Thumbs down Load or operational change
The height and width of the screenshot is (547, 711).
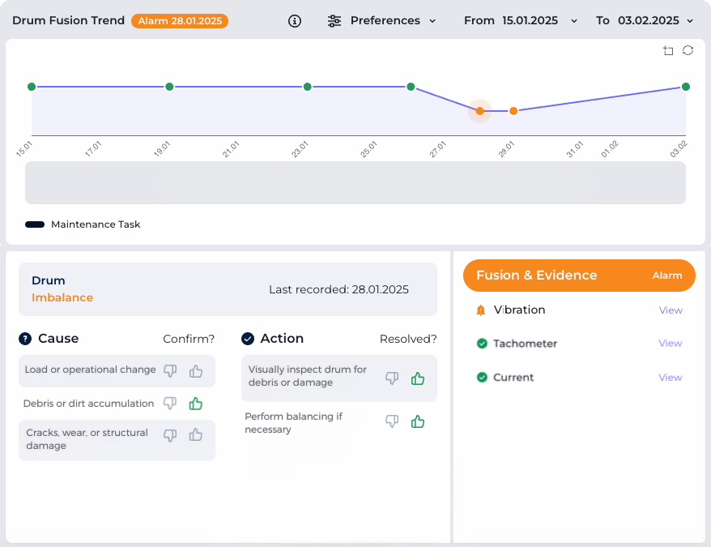170,371
